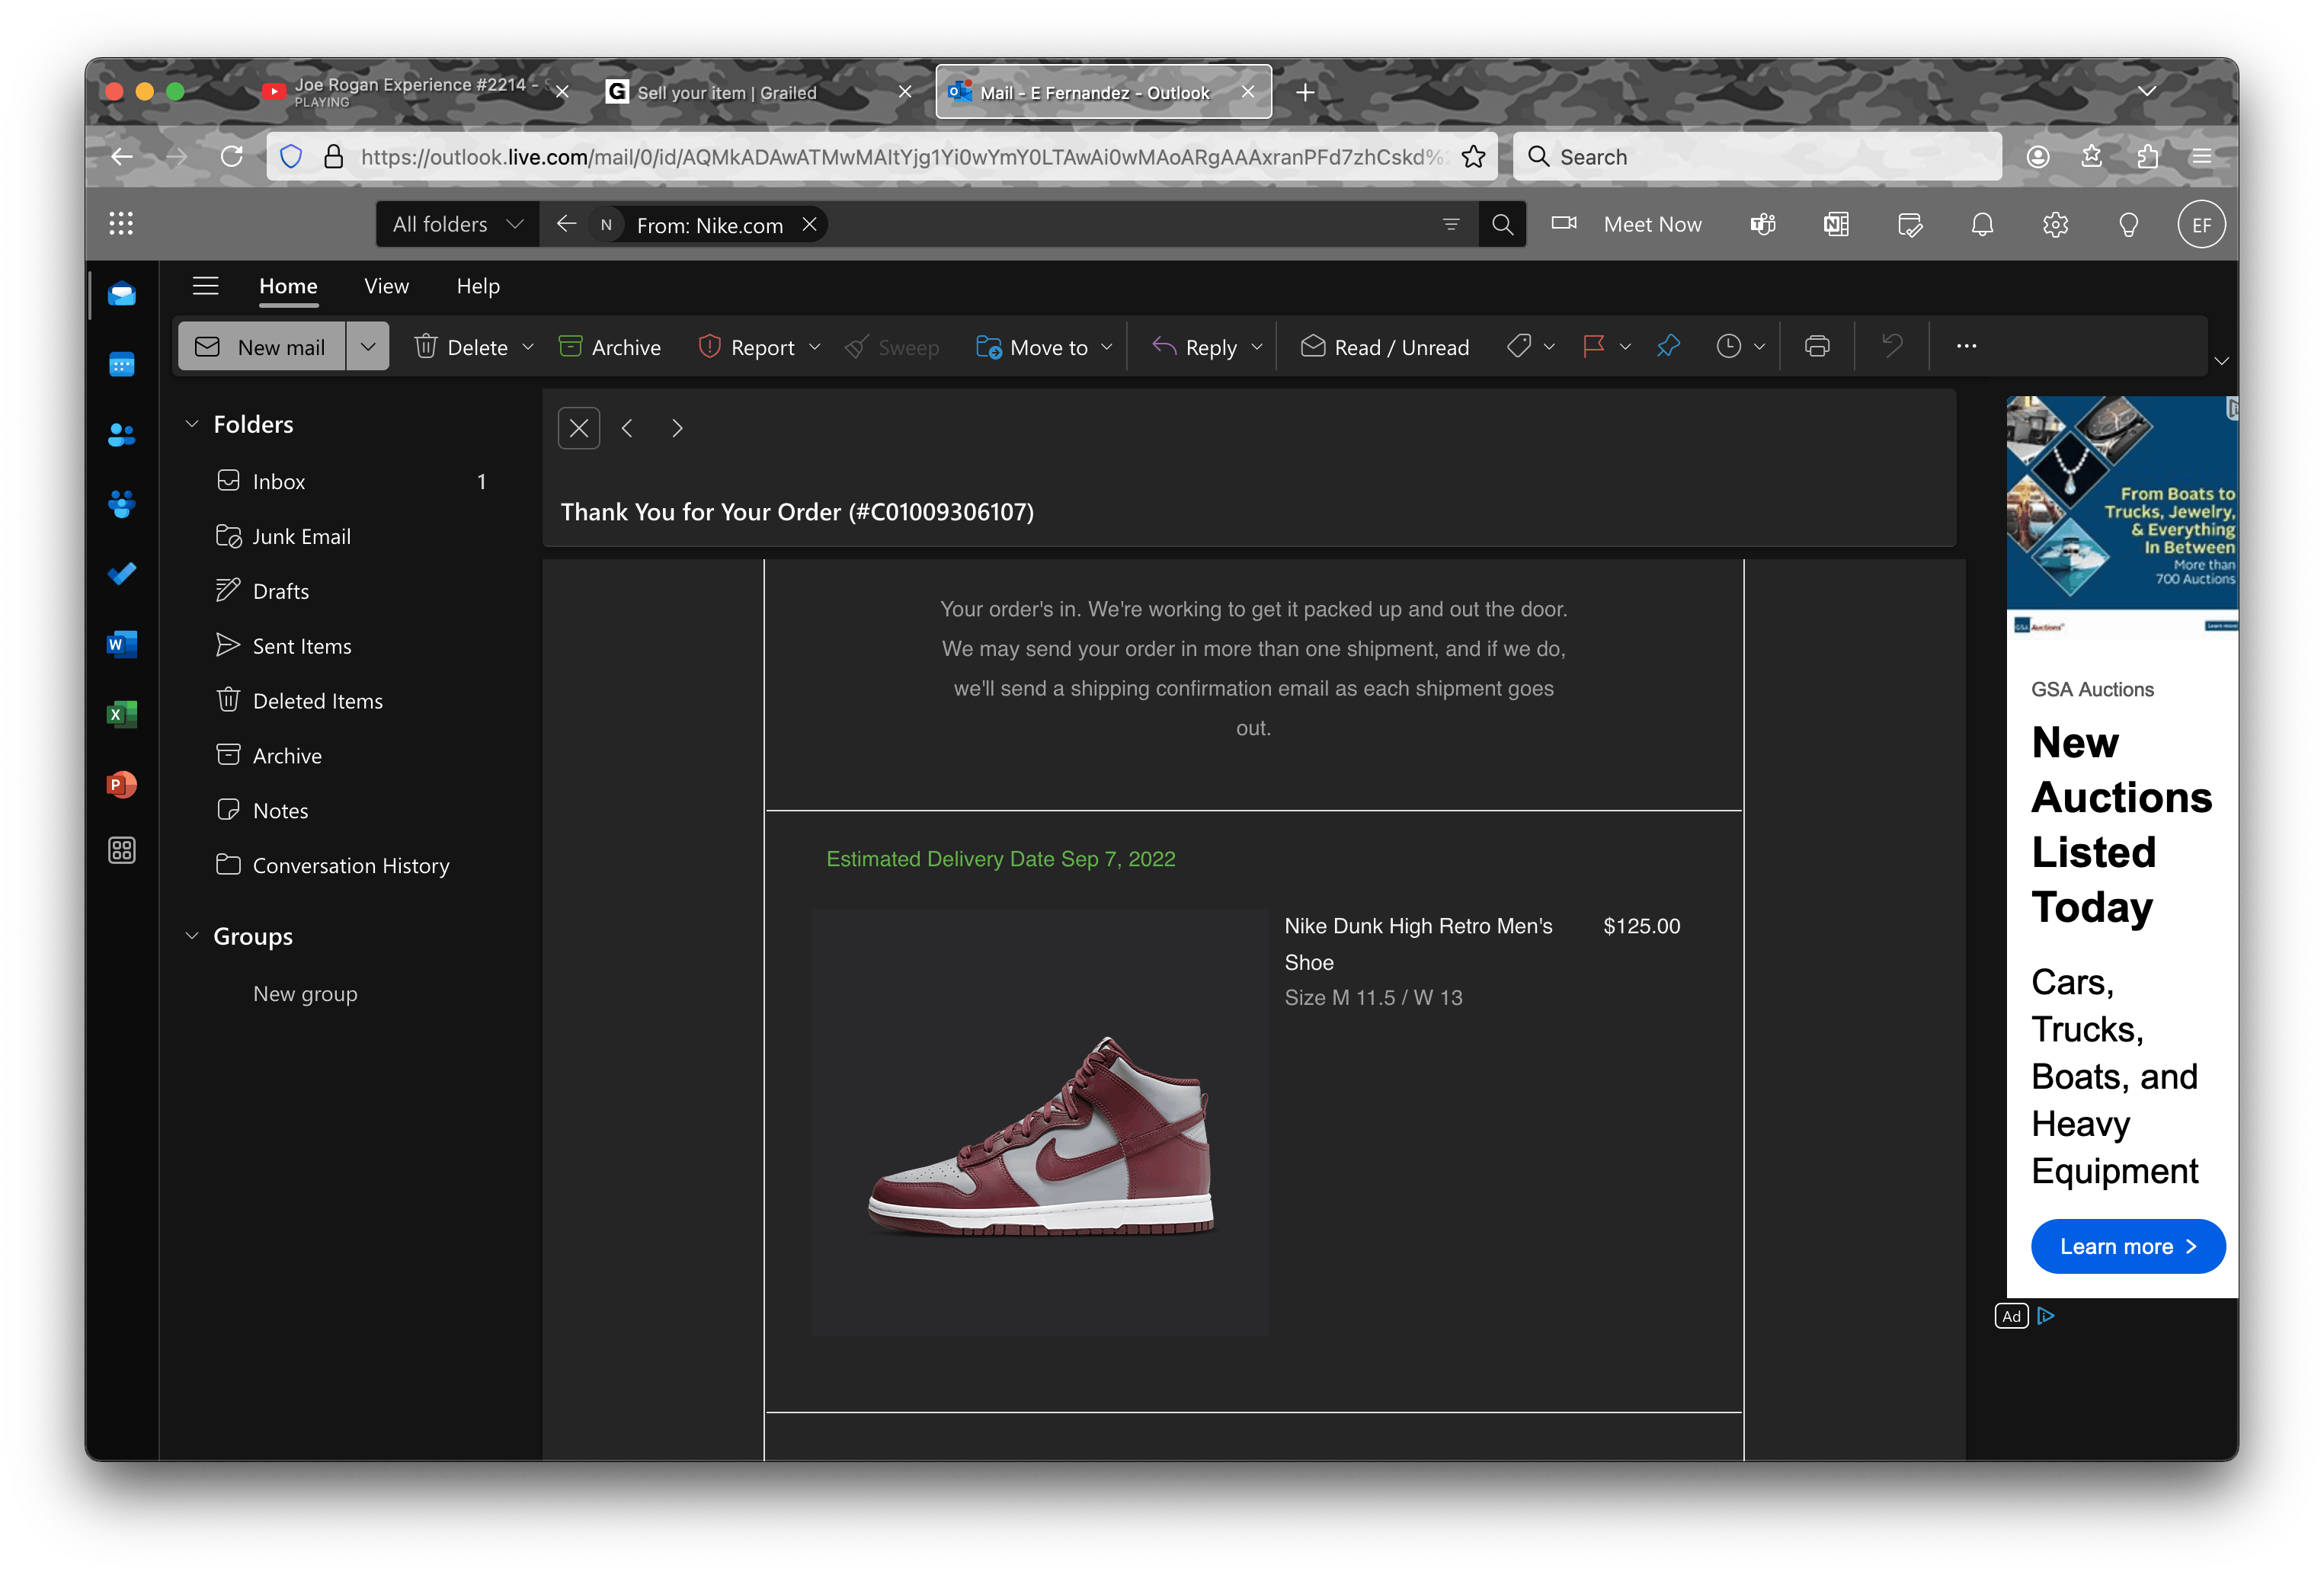2324x1574 pixels.
Task: Open the Report options arrow
Action: [x=815, y=347]
